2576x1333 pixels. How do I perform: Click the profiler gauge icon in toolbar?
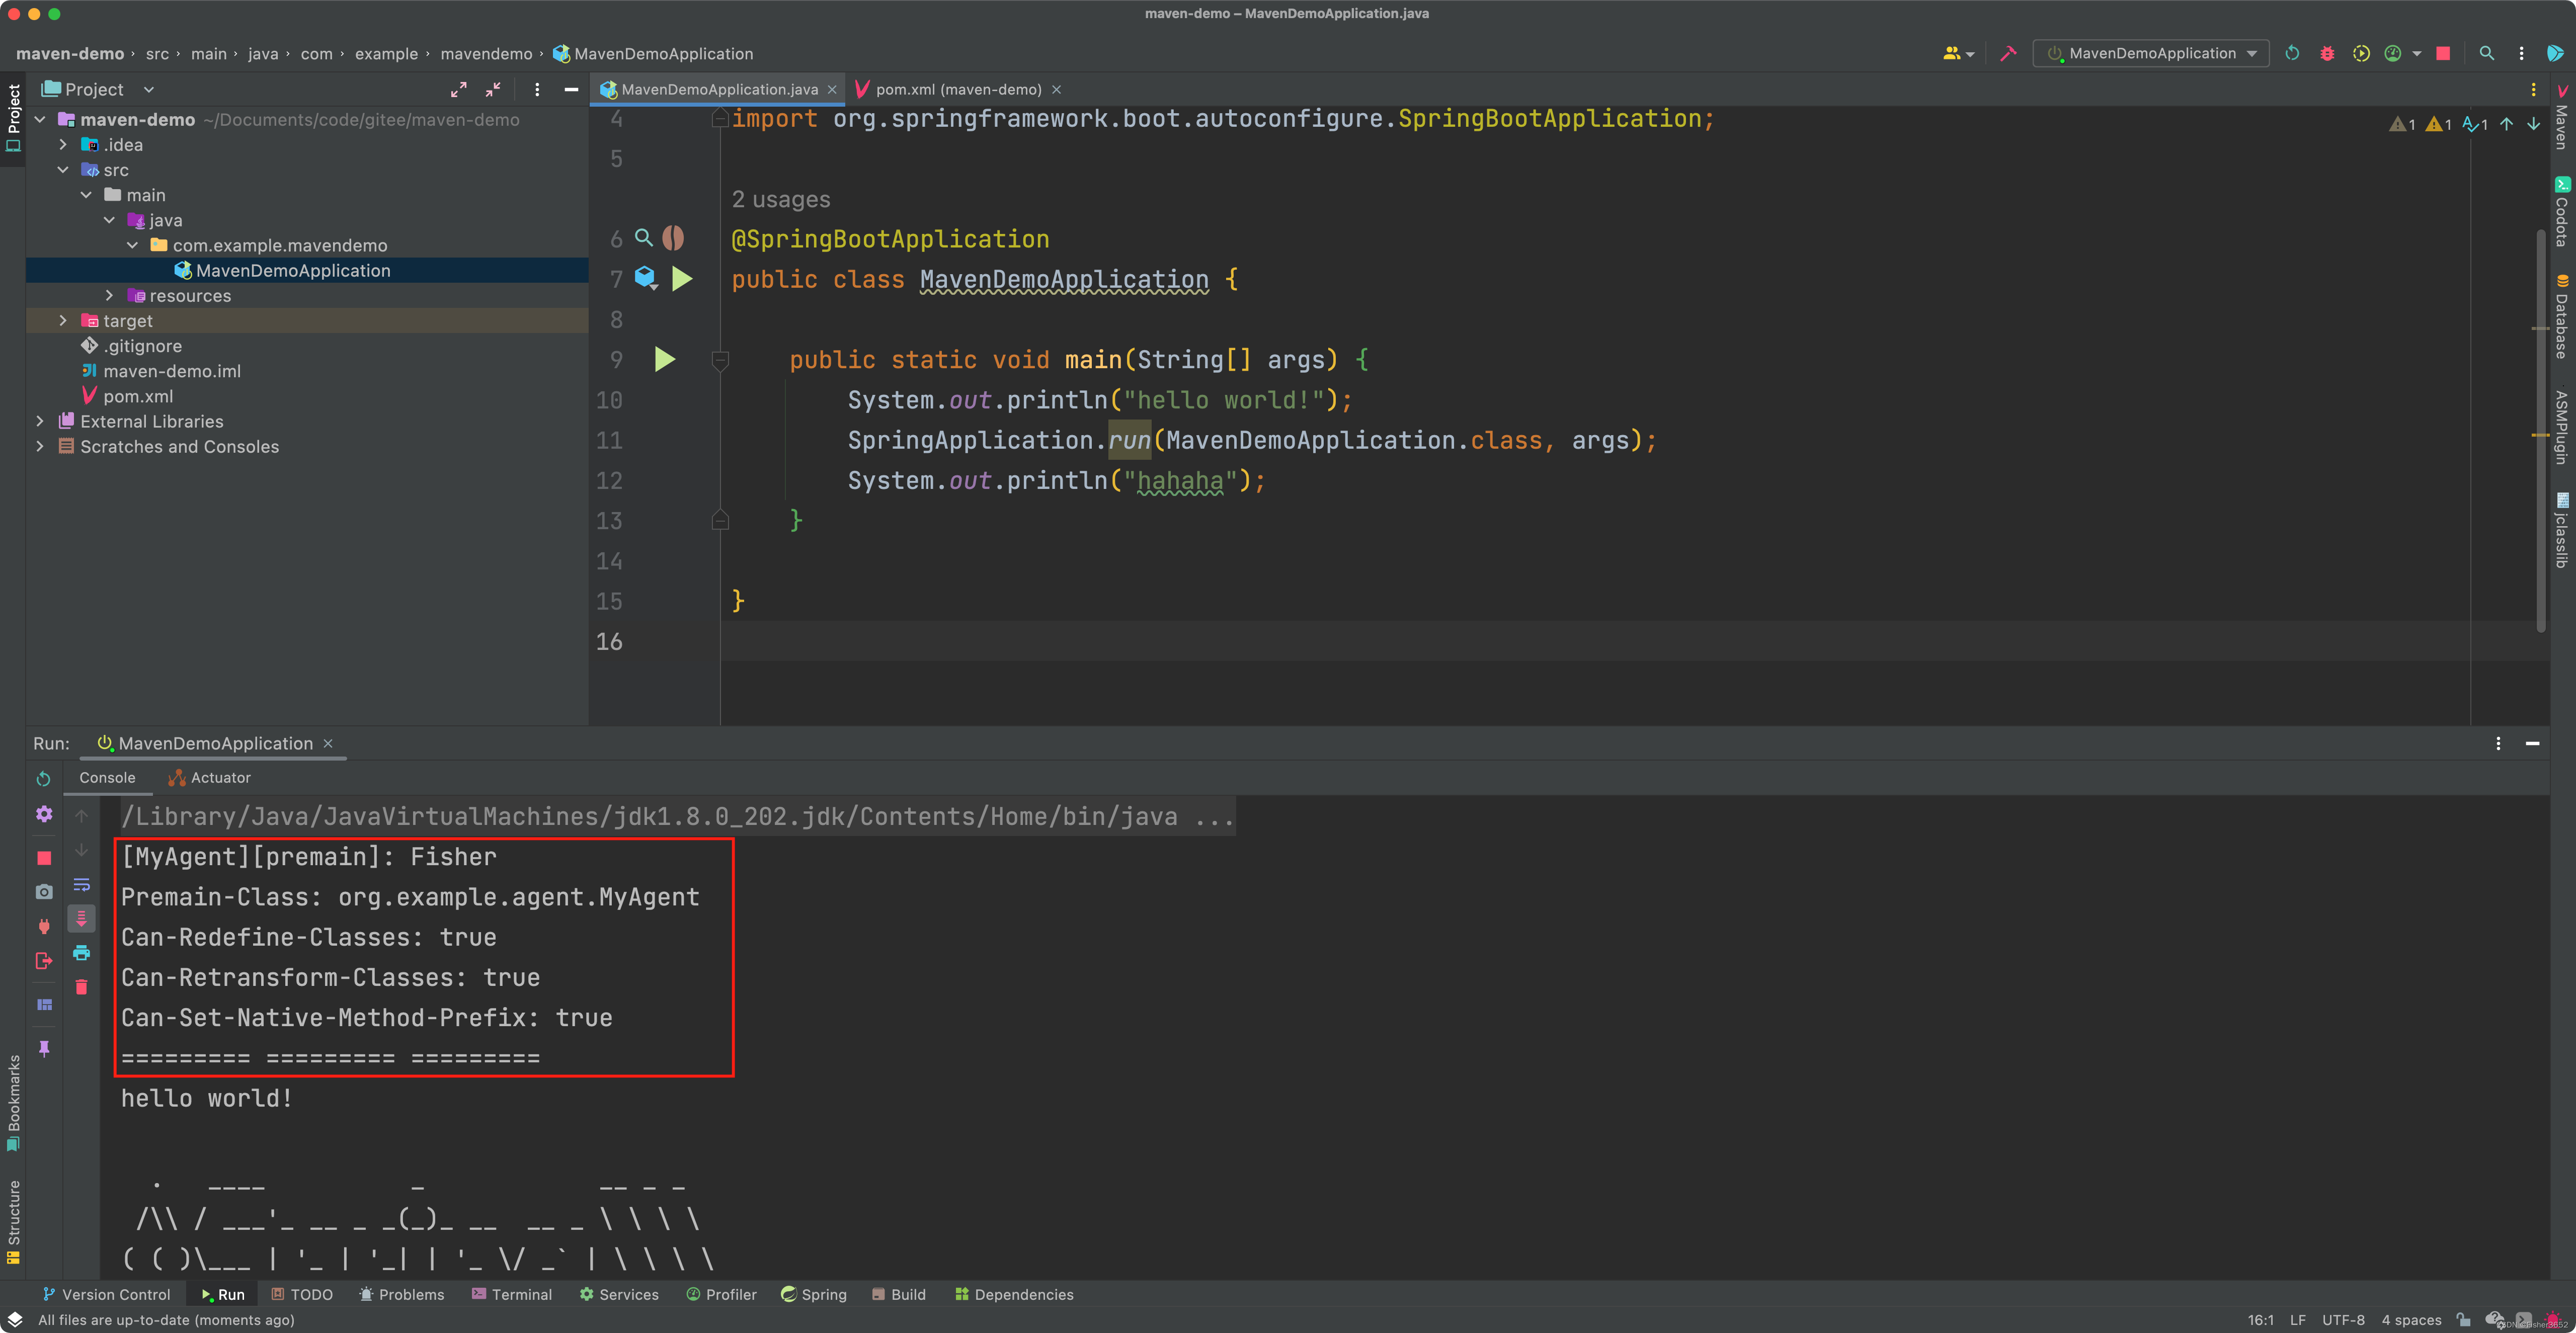tap(2393, 53)
